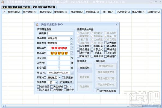Click into the 关键字 keyword field

pyautogui.click(x=60, y=33)
